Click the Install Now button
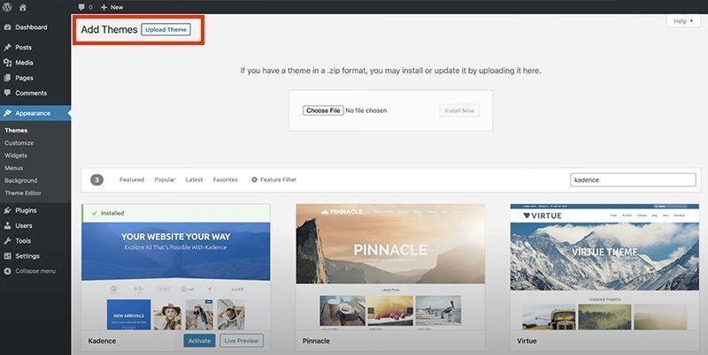 pyautogui.click(x=459, y=110)
